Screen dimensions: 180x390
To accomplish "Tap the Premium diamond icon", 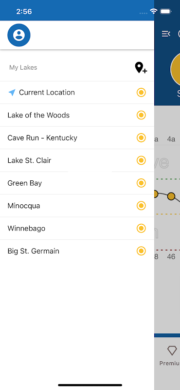I will 172,350.
